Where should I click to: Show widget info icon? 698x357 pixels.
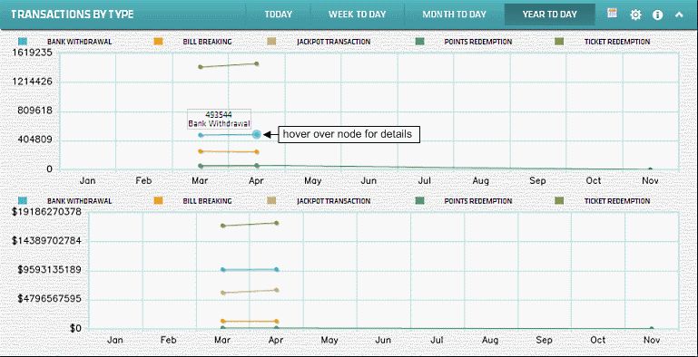[657, 14]
